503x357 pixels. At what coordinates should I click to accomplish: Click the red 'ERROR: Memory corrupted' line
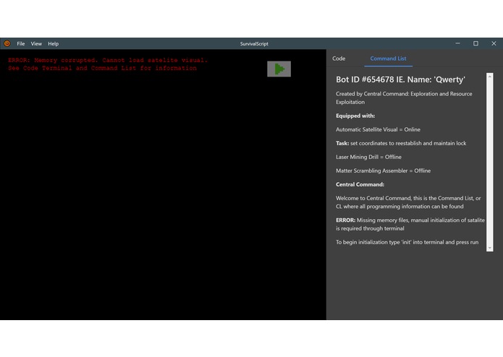coord(108,60)
